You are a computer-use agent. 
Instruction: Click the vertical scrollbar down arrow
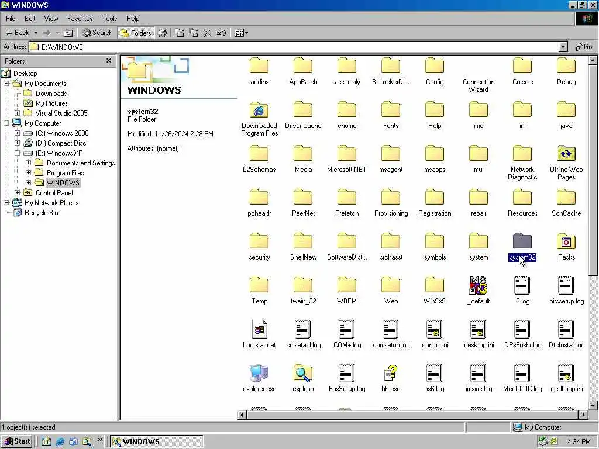tap(593, 406)
